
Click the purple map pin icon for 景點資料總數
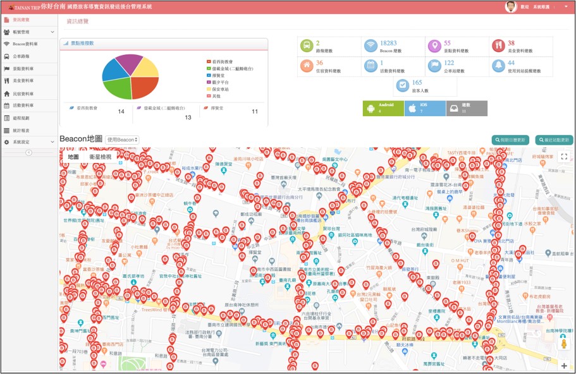pyautogui.click(x=434, y=46)
